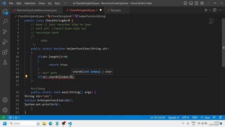Open the File menu
The image size is (225, 127).
[x=11, y=3]
